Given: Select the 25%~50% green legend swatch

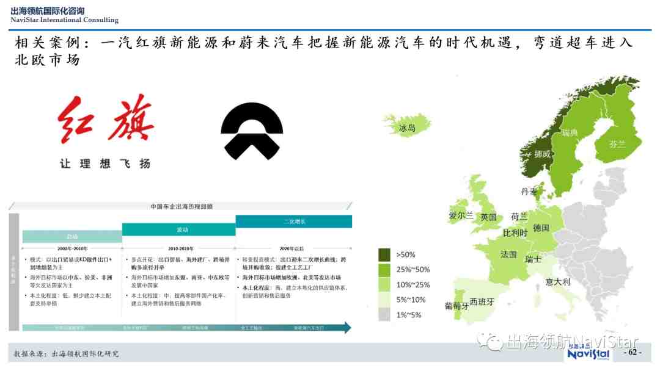Looking at the screenshot, I should pyautogui.click(x=384, y=270).
